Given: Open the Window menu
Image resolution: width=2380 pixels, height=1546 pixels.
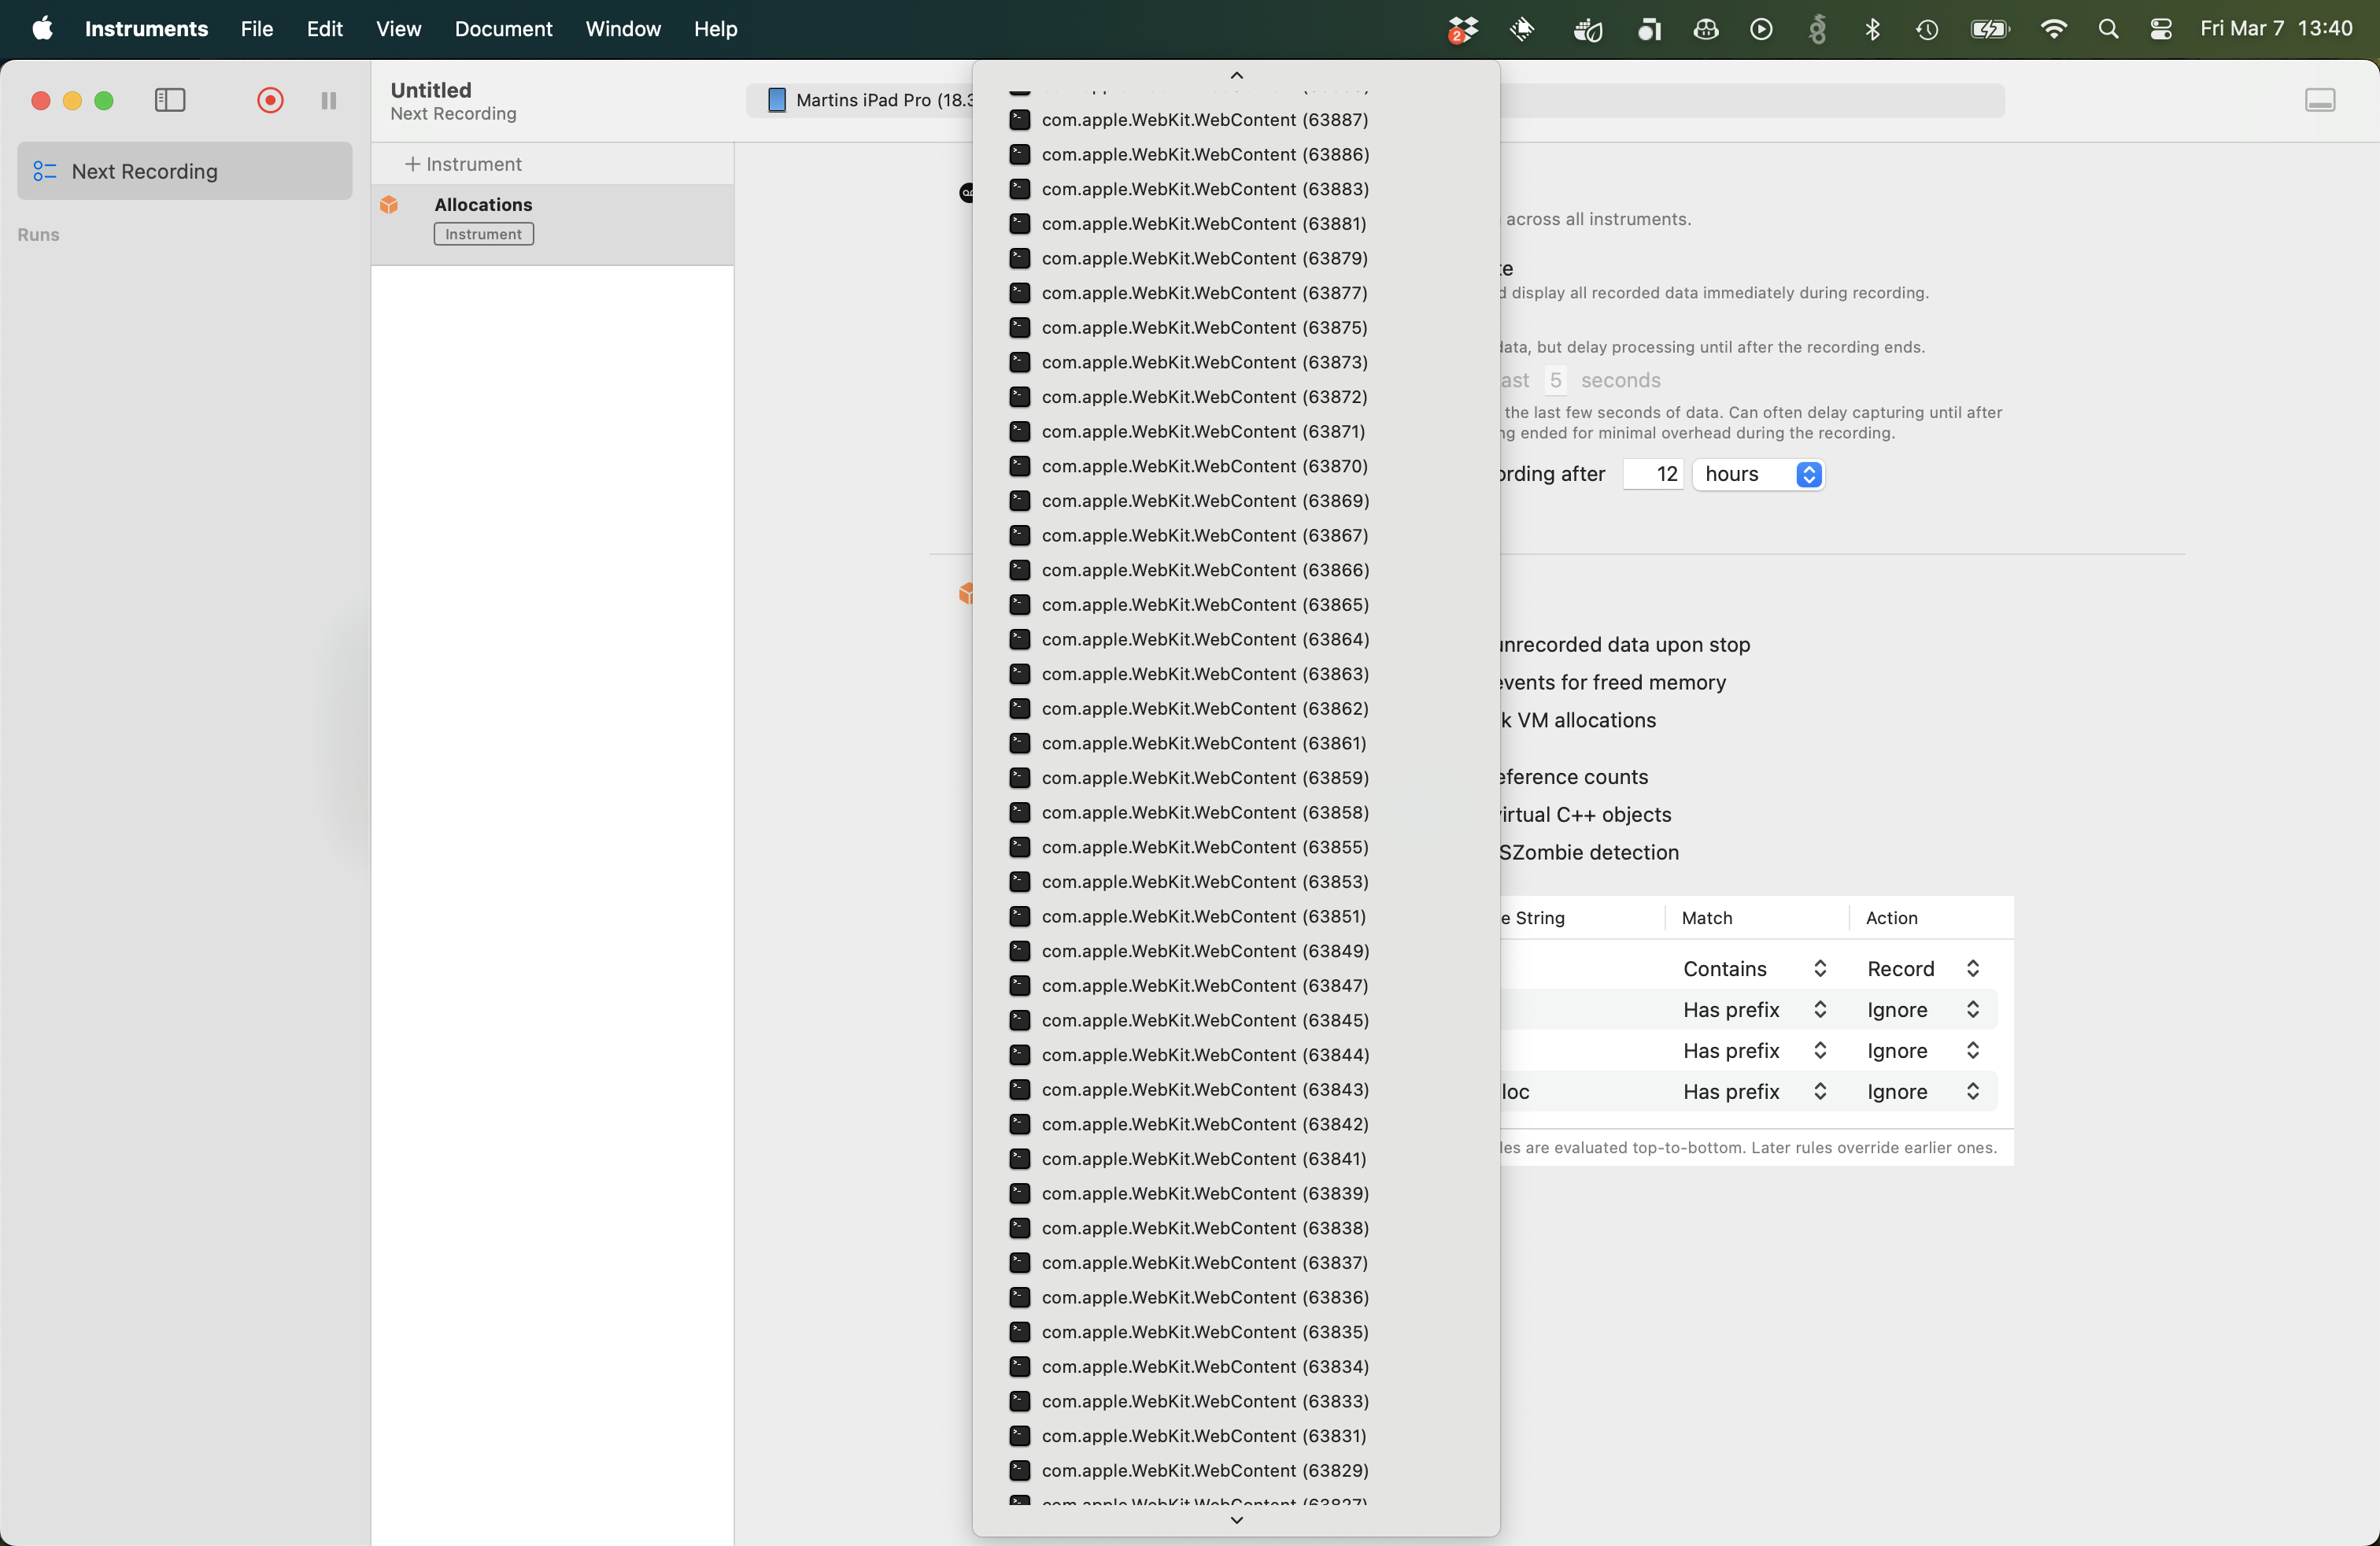Looking at the screenshot, I should pyautogui.click(x=623, y=29).
